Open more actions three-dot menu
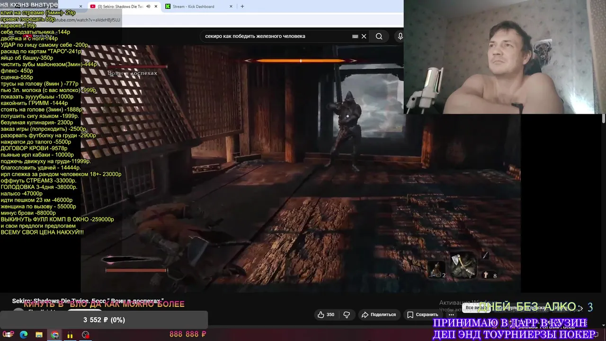 (x=451, y=314)
